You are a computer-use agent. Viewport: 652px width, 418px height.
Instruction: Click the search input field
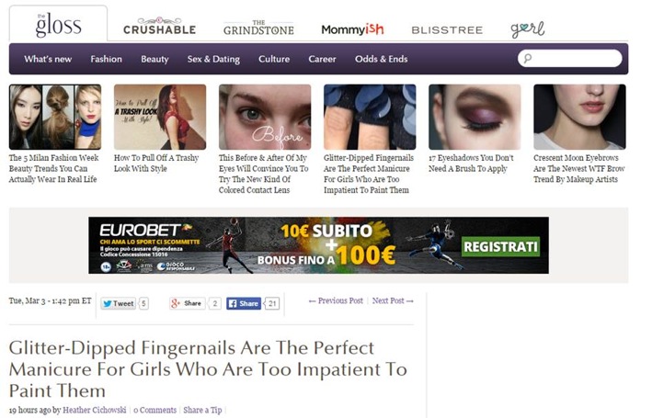coord(570,58)
